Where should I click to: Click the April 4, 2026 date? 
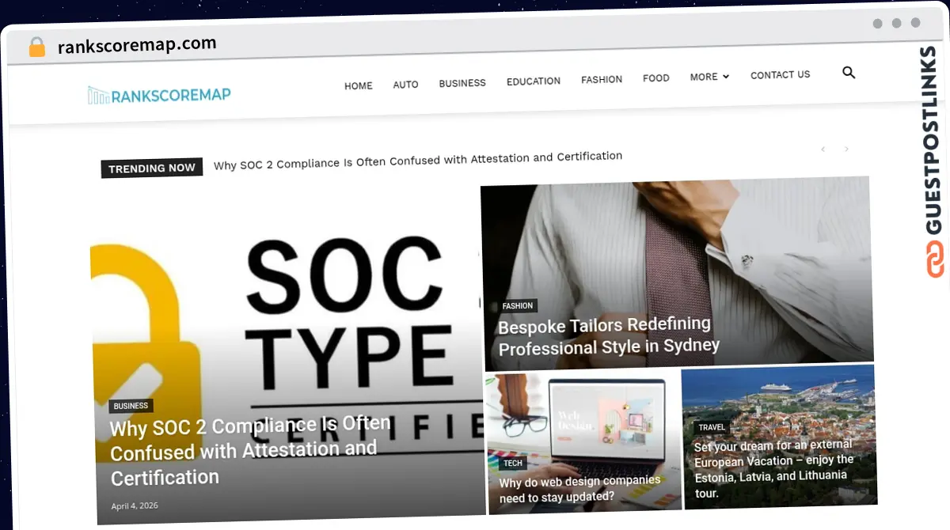point(135,505)
